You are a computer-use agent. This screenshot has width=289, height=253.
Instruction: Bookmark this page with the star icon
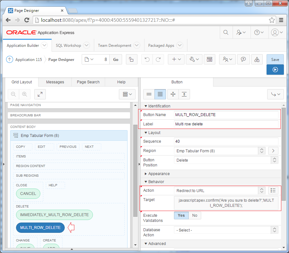pos(272,20)
